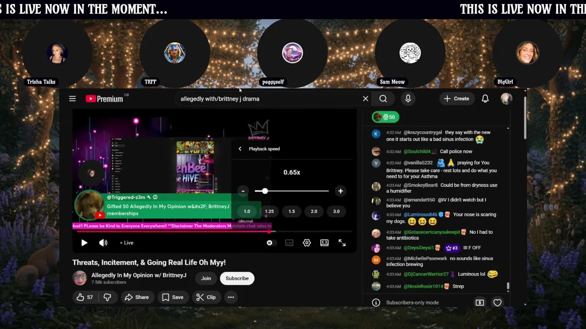Decrease playback speed with minus button
This screenshot has height=329, width=586.
coord(243,191)
